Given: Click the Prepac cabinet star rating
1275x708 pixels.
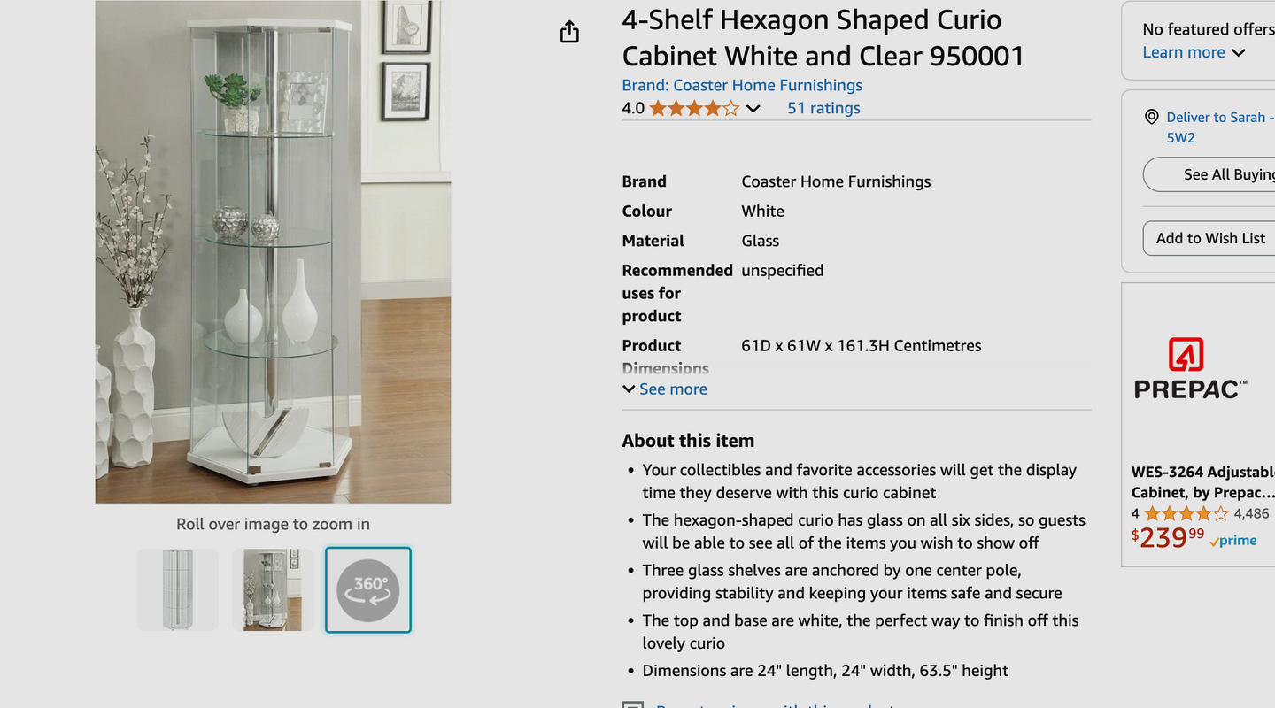Looking at the screenshot, I should point(1186,514).
